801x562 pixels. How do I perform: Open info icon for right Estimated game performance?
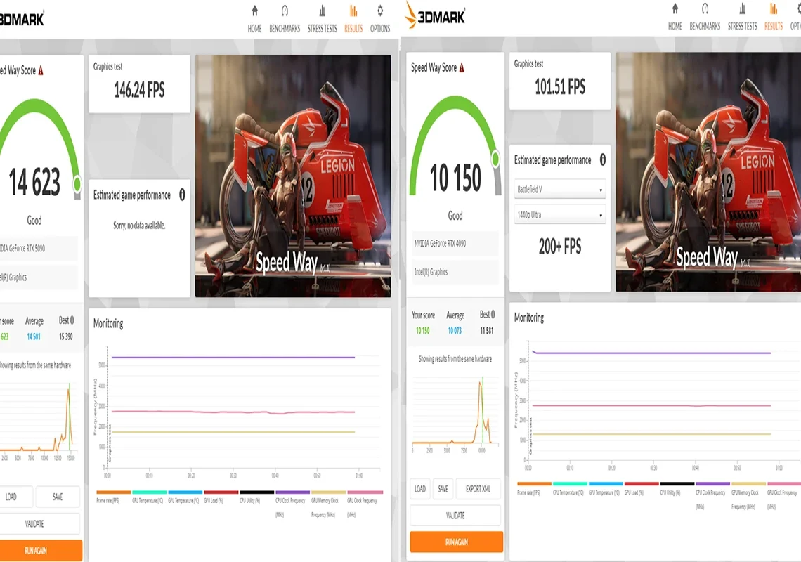(x=603, y=160)
